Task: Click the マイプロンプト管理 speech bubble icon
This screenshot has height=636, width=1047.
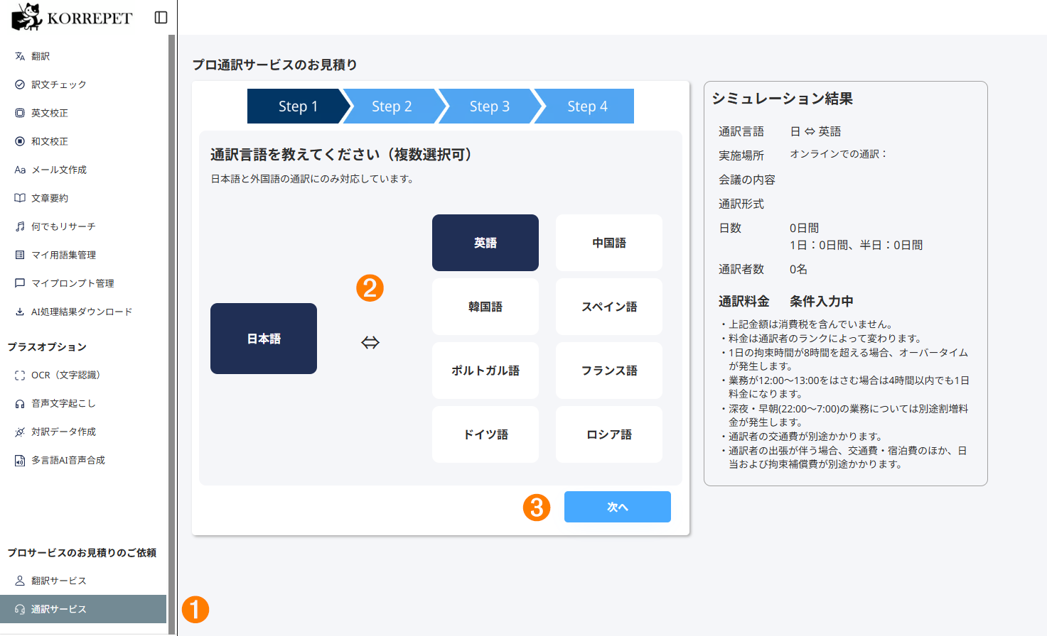Action: click(x=20, y=283)
